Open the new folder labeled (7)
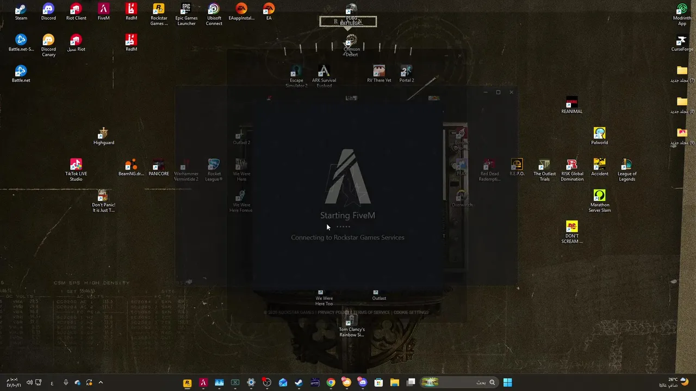The height and width of the screenshot is (391, 696). click(x=682, y=74)
